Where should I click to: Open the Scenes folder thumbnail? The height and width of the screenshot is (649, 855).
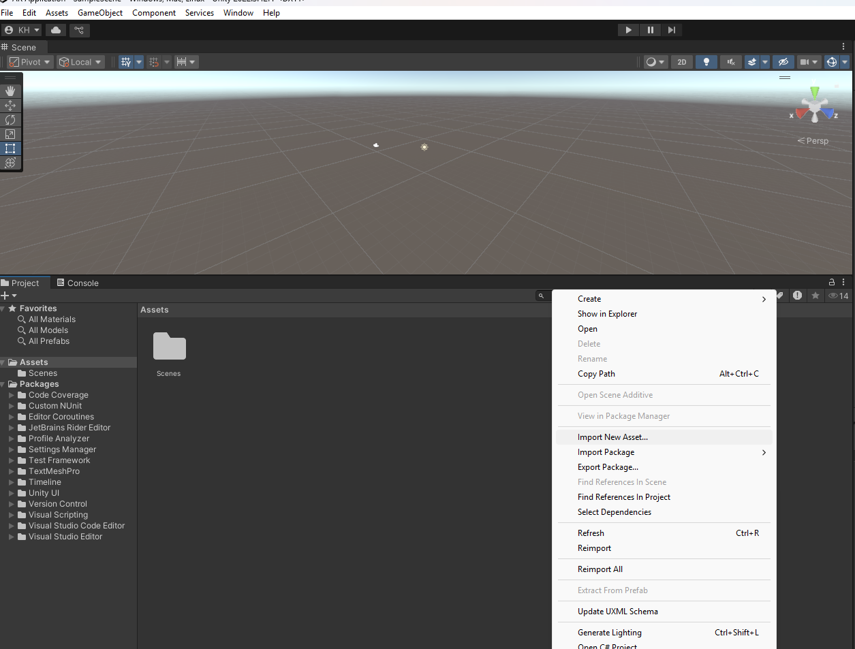169,347
